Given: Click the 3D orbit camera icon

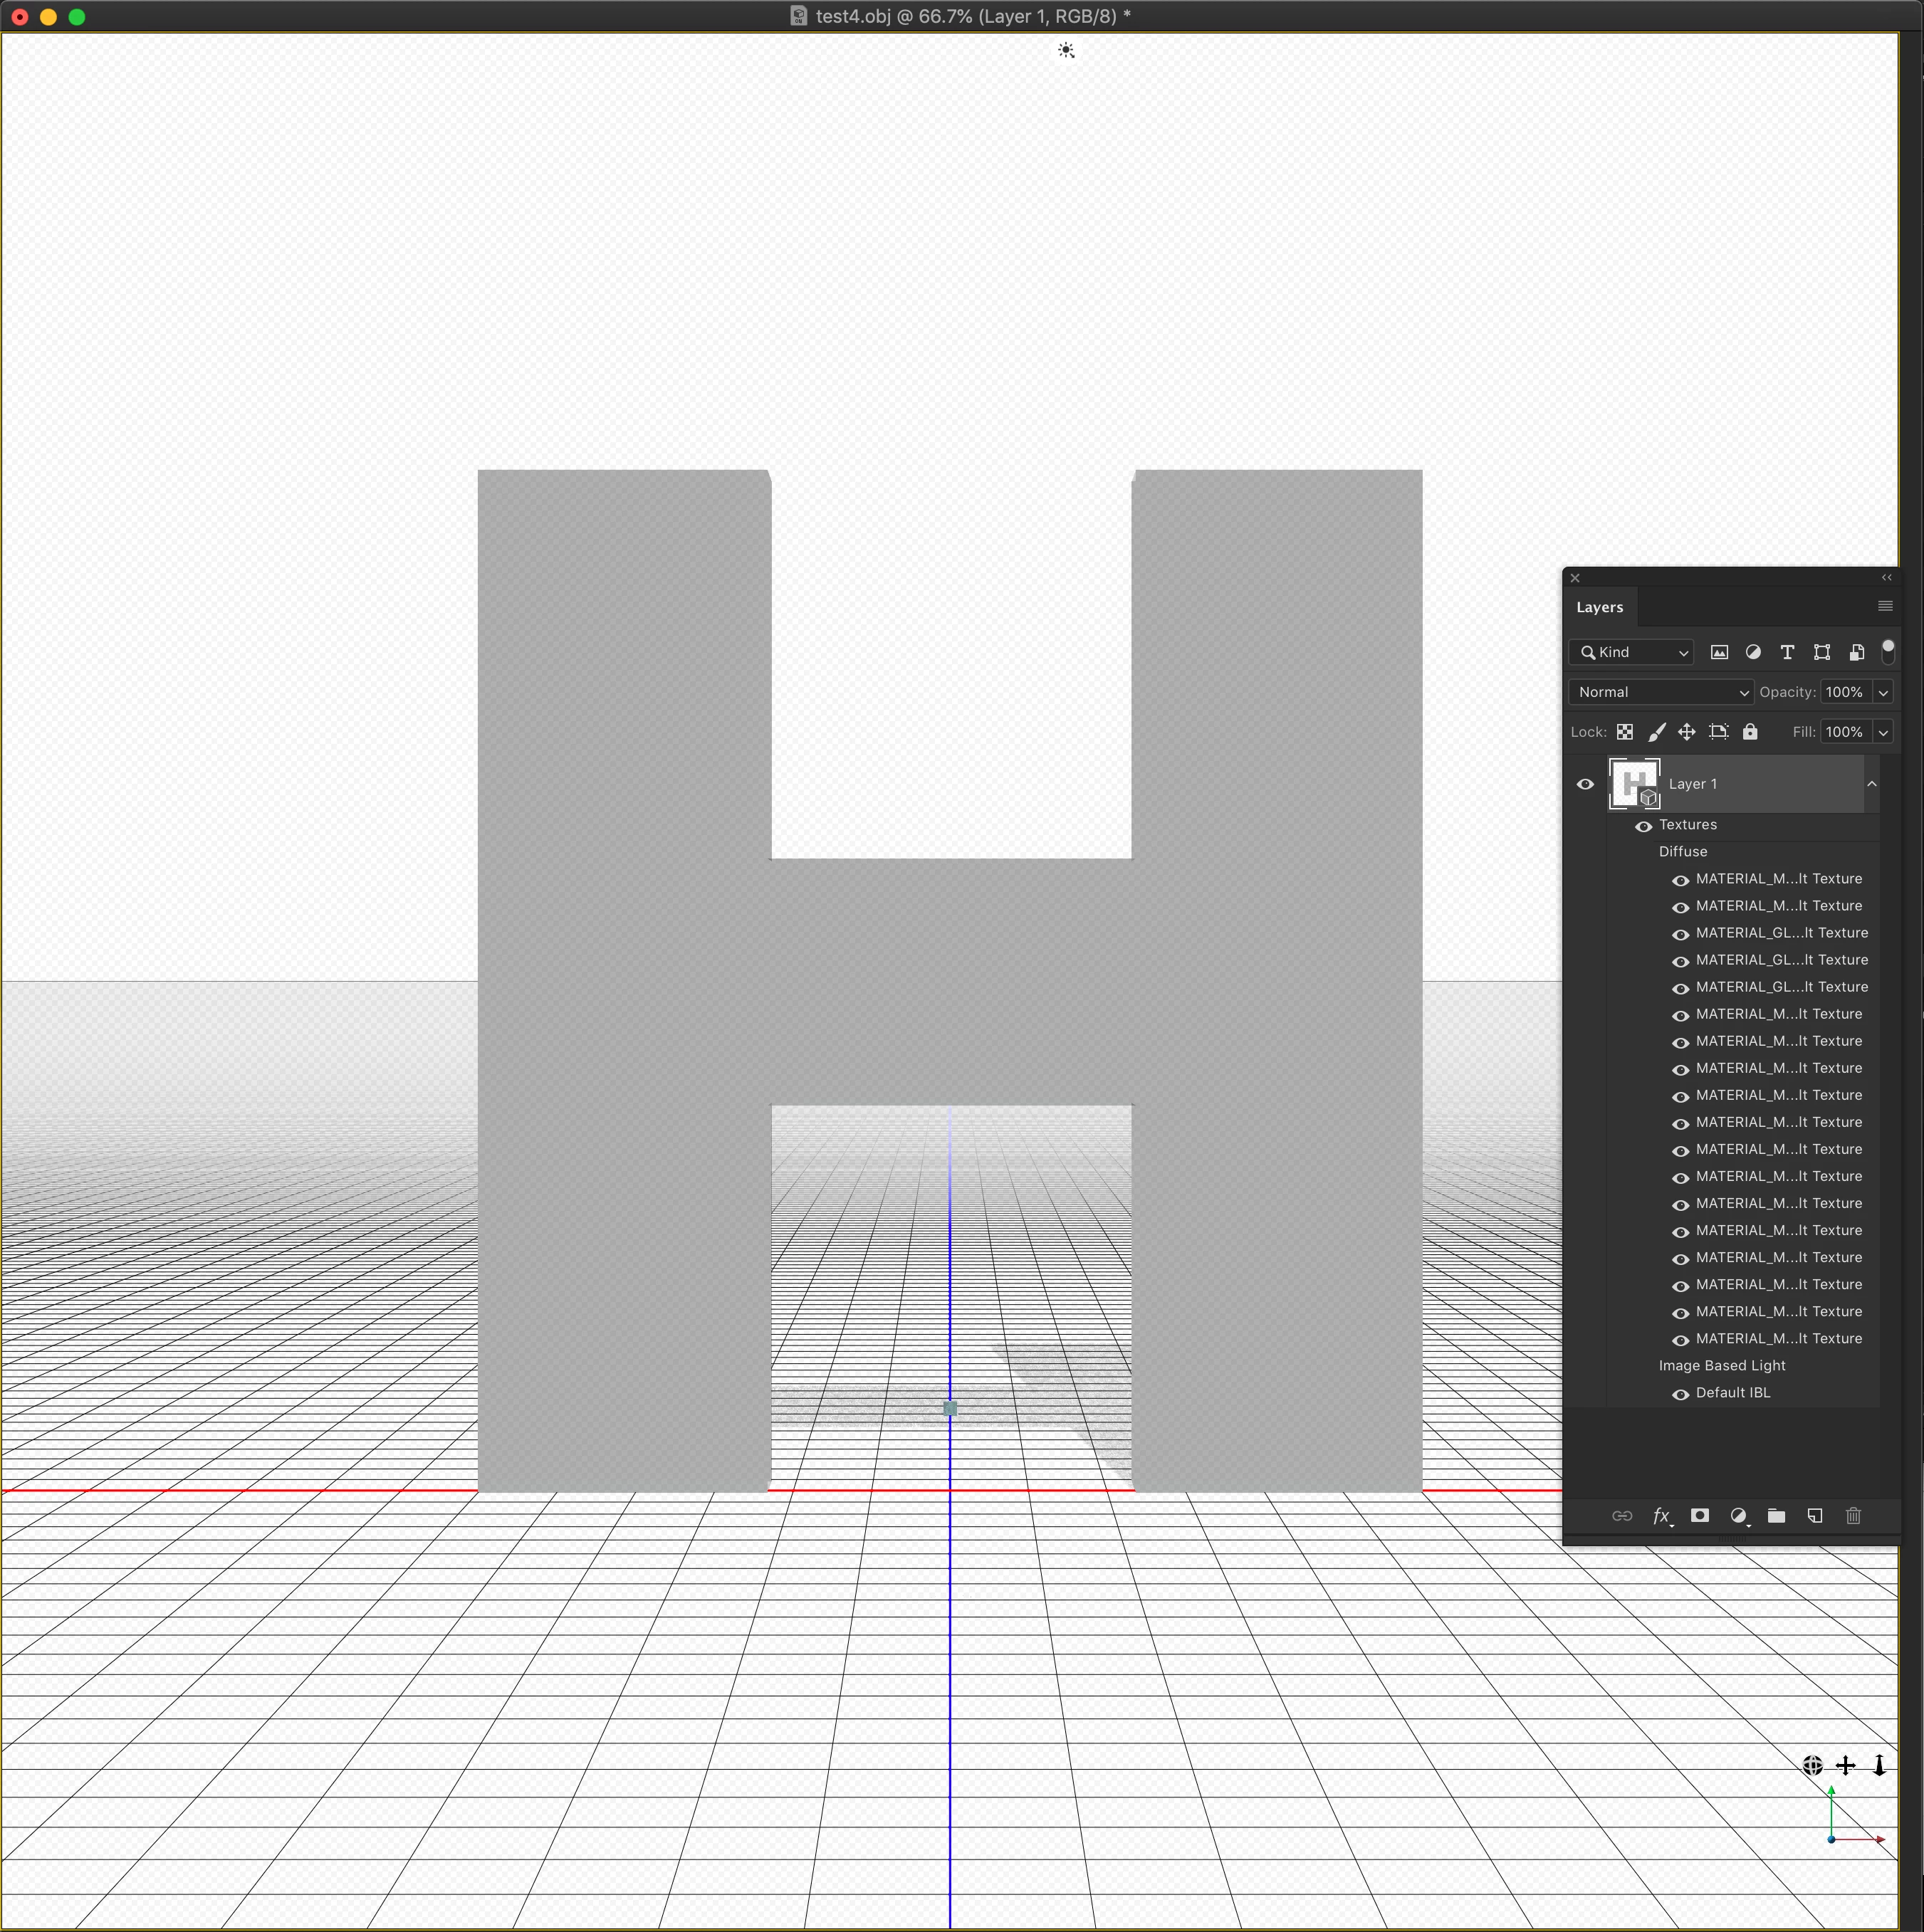Looking at the screenshot, I should tap(1812, 1765).
